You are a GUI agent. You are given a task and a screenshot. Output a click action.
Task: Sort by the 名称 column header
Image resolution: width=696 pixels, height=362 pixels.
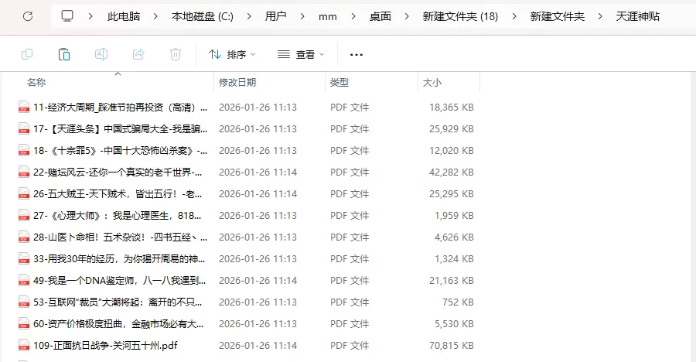(x=36, y=82)
